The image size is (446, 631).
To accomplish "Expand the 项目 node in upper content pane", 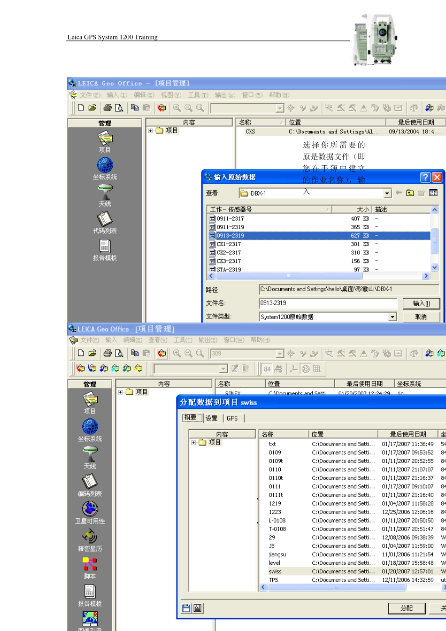I will (150, 131).
